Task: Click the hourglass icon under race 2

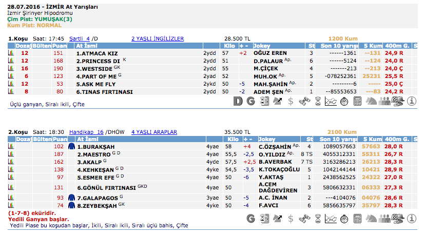Action: point(318,218)
